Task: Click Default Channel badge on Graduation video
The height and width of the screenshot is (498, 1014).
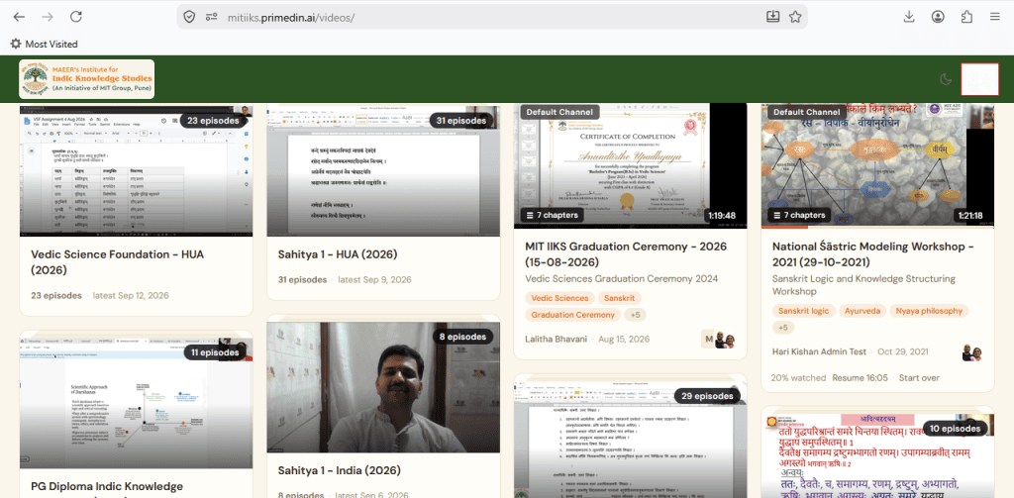Action: (x=558, y=112)
